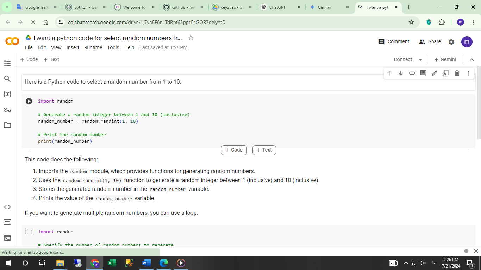Open the Terminal icon in sidebar
This screenshot has width=481, height=270.
click(x=7, y=238)
